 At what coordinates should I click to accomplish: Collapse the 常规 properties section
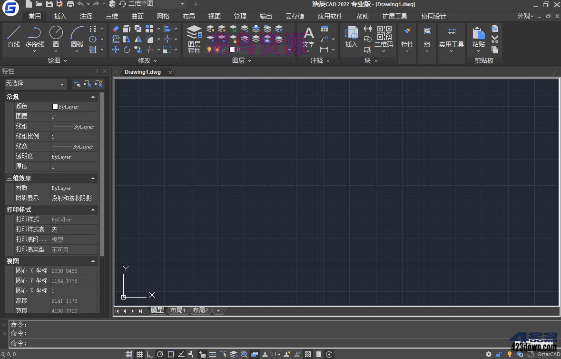tap(93, 97)
